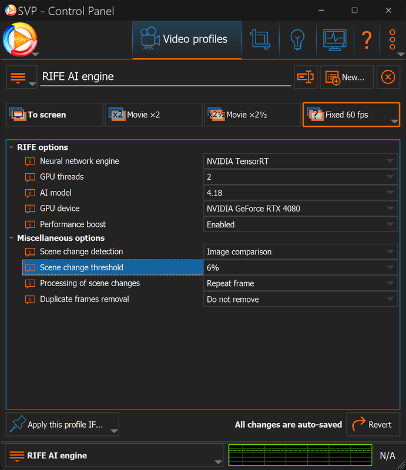This screenshot has width=406, height=470.
Task: Select the Scene change threshold row
Action: coord(113,267)
